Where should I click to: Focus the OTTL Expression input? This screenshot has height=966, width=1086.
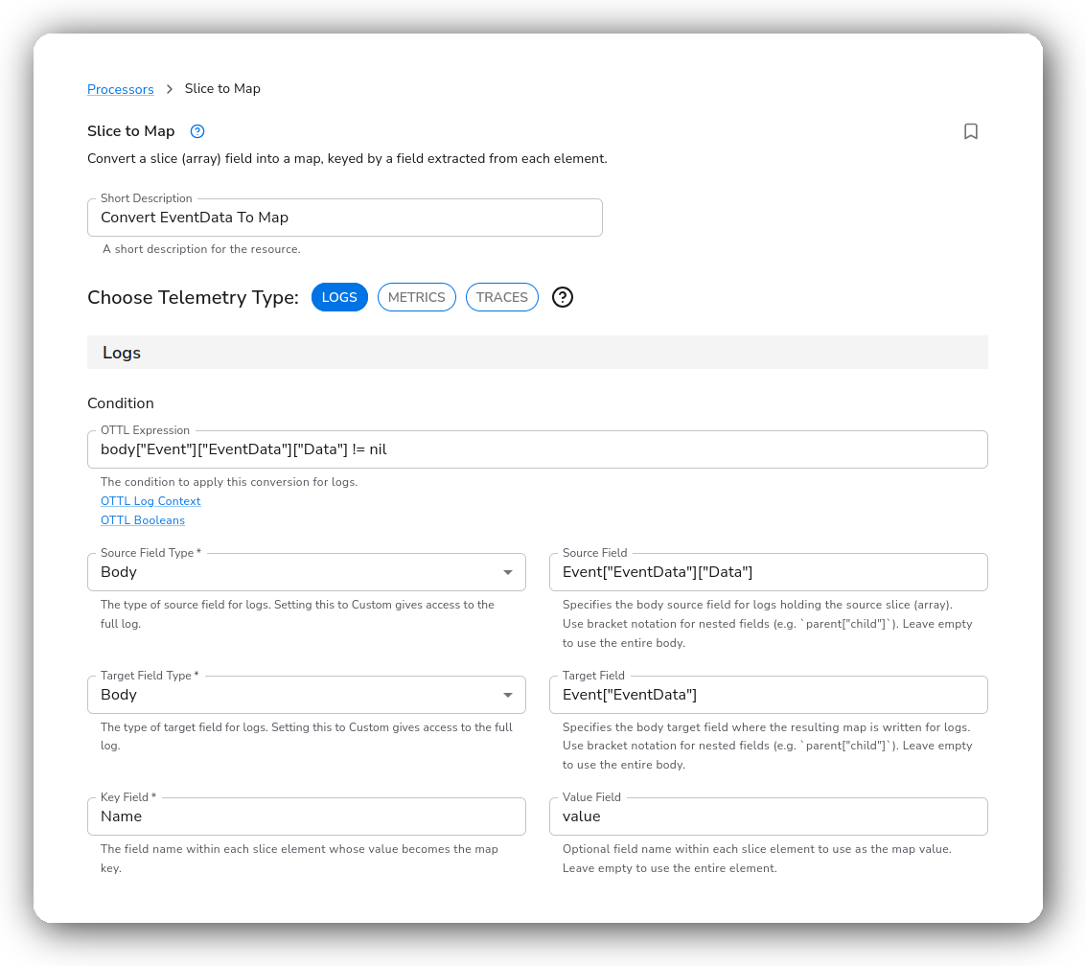[x=538, y=449]
